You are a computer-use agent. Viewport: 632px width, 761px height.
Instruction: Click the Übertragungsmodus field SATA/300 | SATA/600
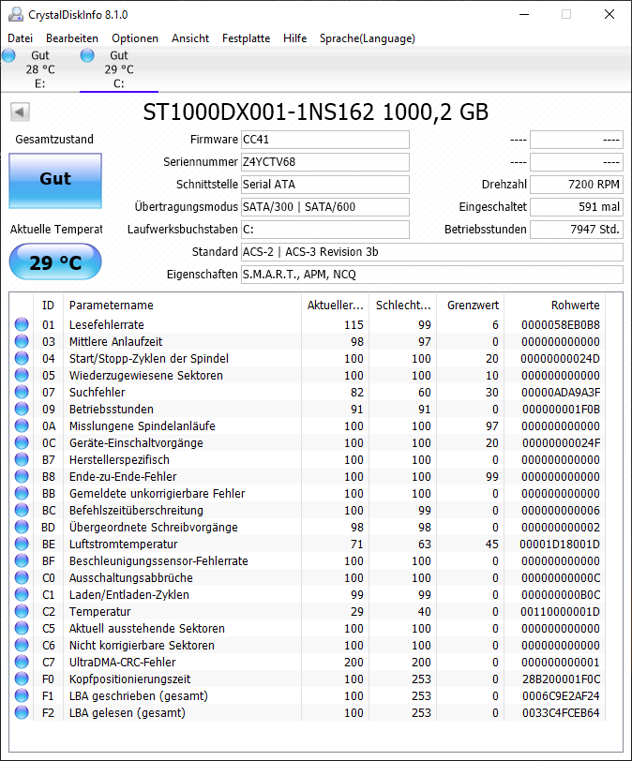(x=325, y=207)
